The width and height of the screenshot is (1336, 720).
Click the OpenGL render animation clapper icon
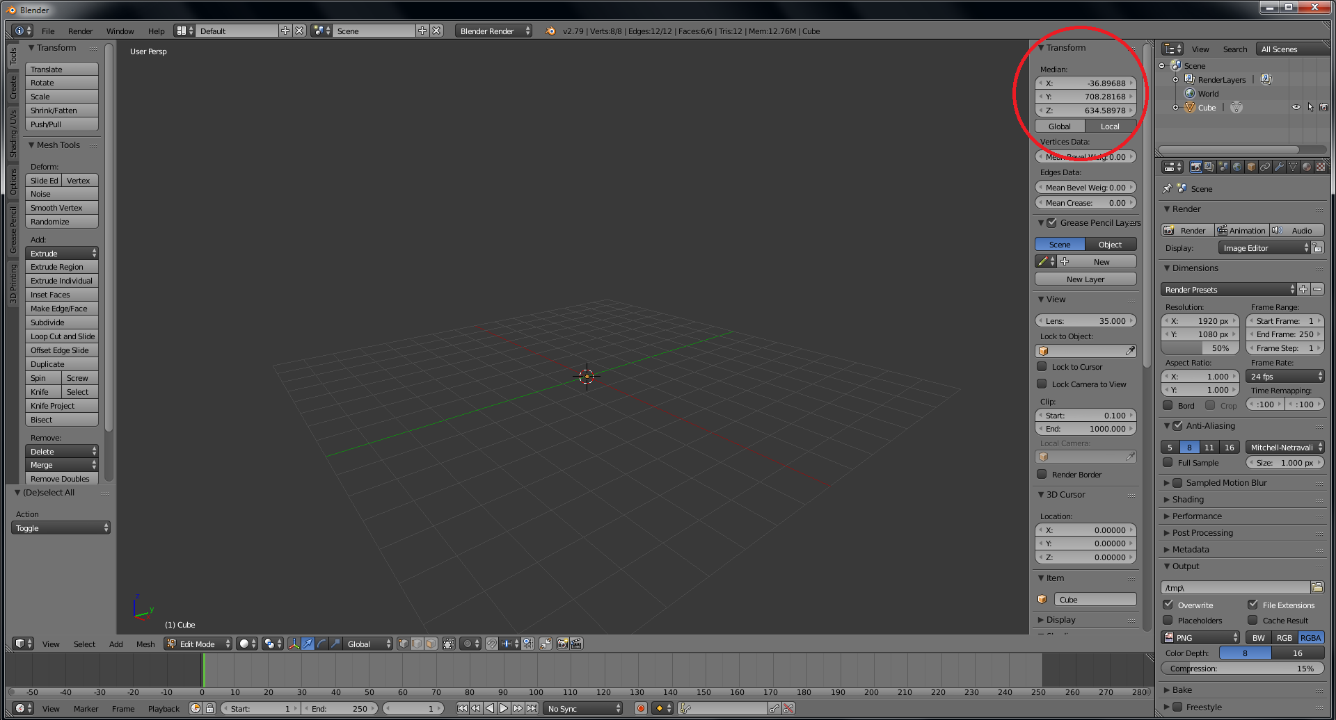(576, 644)
